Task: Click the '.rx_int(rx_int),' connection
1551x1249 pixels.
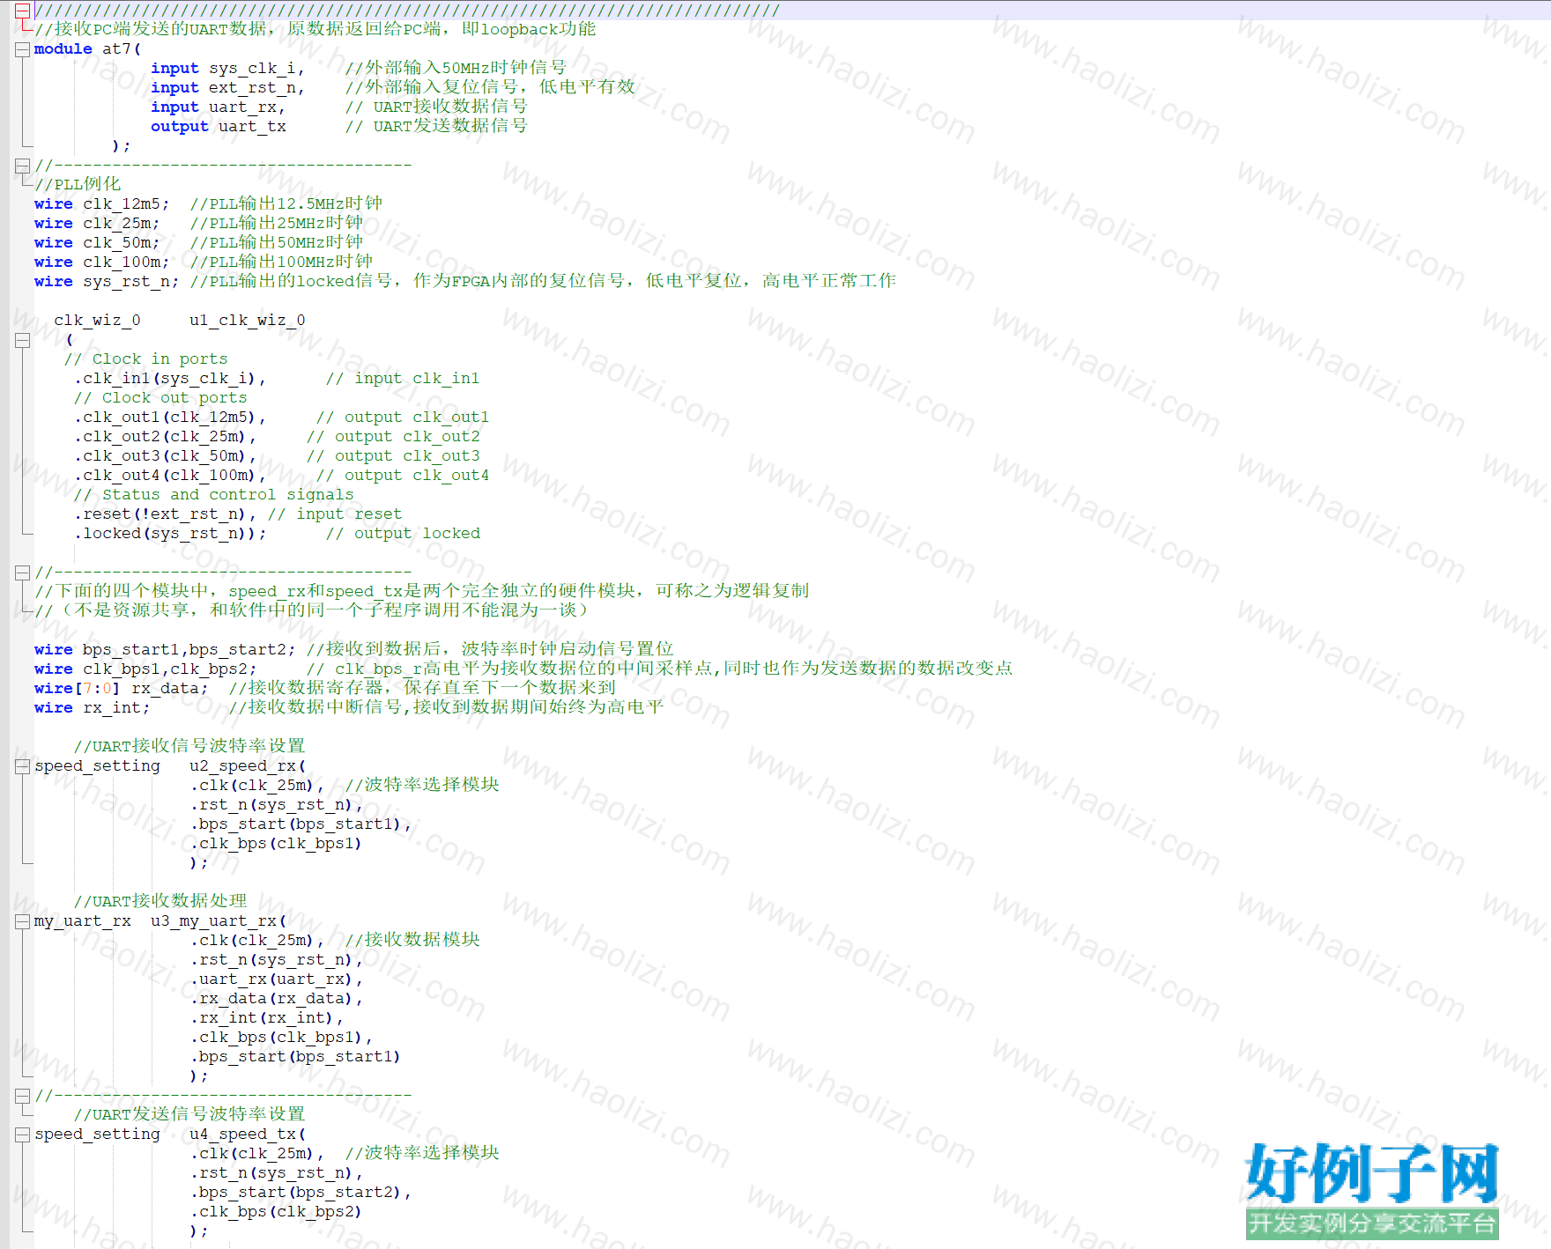Action: pyautogui.click(x=266, y=1018)
